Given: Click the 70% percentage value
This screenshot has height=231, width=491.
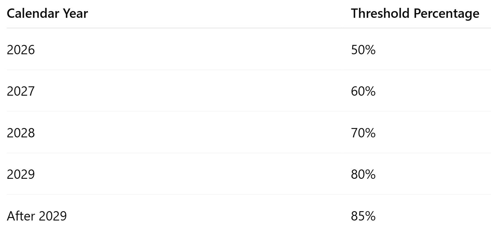Looking at the screenshot, I should [x=363, y=133].
